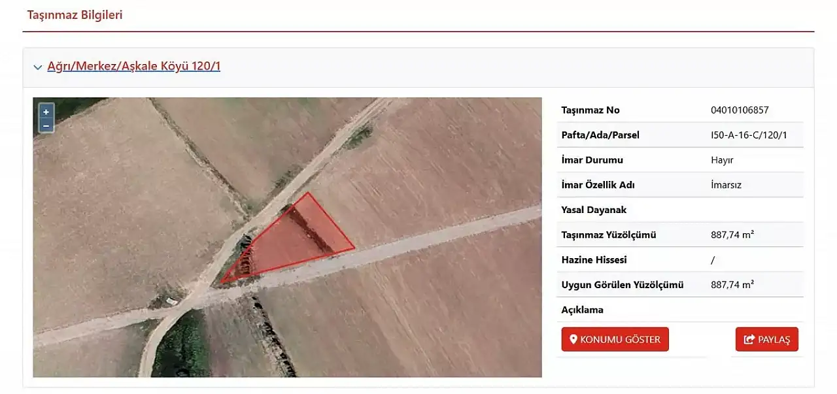
Task: Click the location pin icon in Konumu Göster
Action: point(573,340)
